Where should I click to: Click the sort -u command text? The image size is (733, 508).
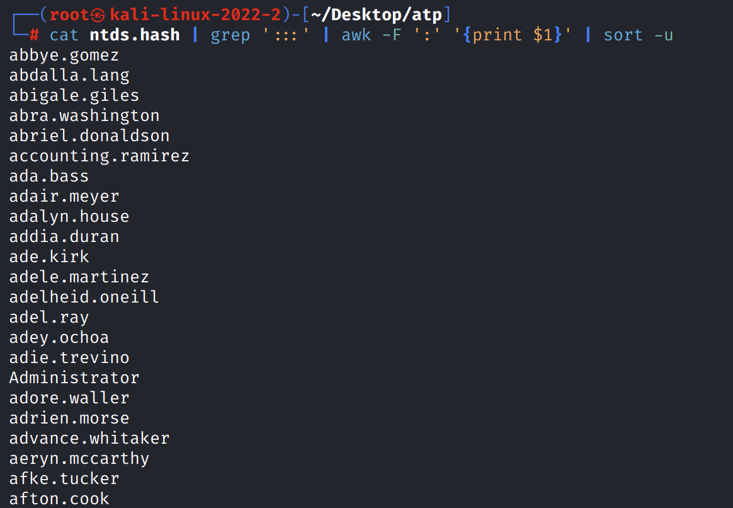638,35
